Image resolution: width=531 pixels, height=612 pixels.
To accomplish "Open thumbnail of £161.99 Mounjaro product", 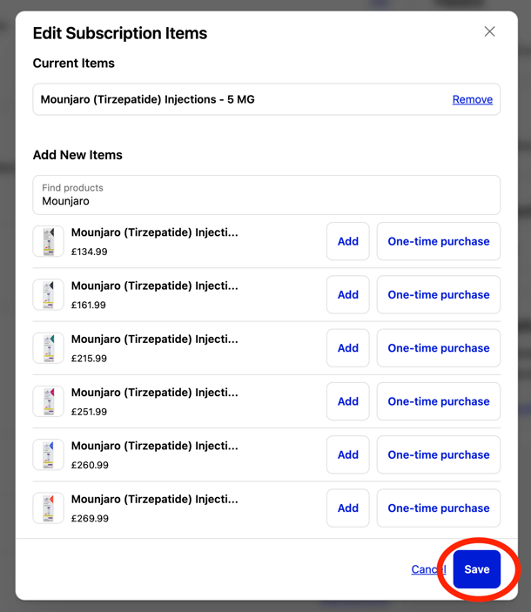I will tap(49, 294).
